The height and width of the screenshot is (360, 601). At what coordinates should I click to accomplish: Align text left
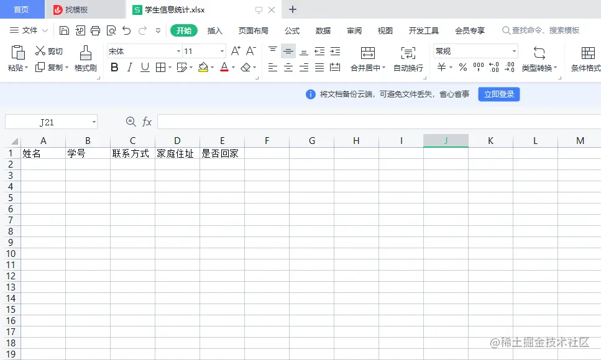(272, 68)
